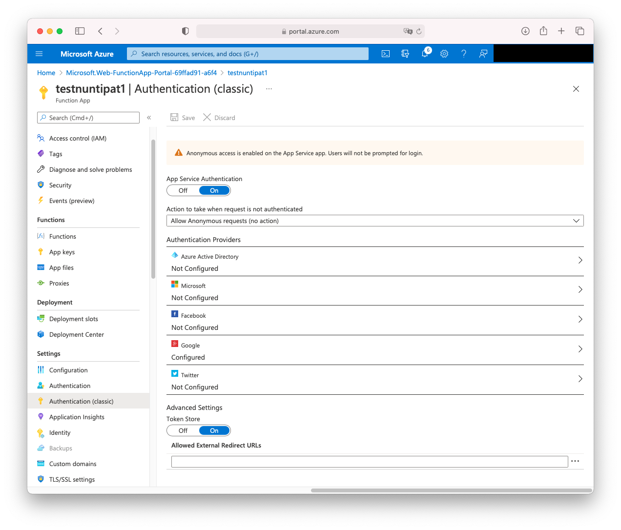This screenshot has width=621, height=530.
Task: Open the Feedback icon
Action: (483, 54)
